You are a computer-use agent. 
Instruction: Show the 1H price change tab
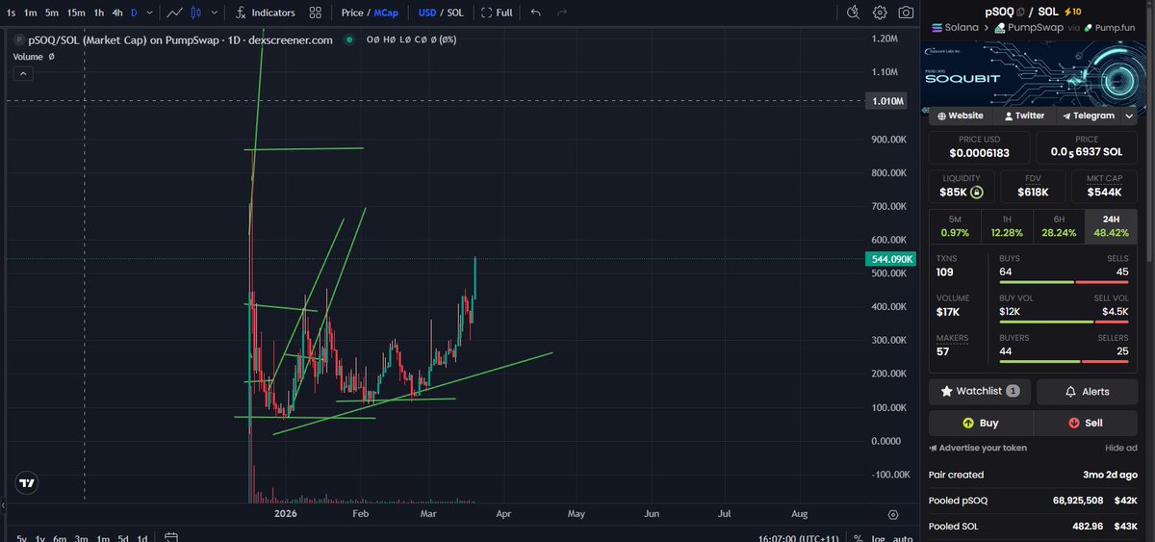[x=1006, y=226]
